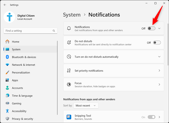Open the Sort by Most recent dropdown
169x123 pixels.
(86, 106)
